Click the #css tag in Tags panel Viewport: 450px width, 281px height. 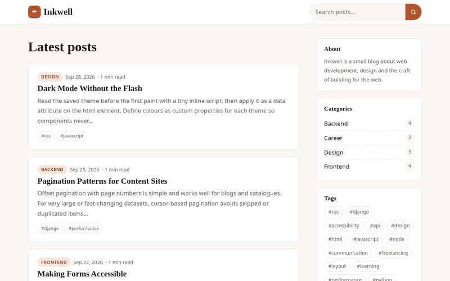[x=334, y=212]
